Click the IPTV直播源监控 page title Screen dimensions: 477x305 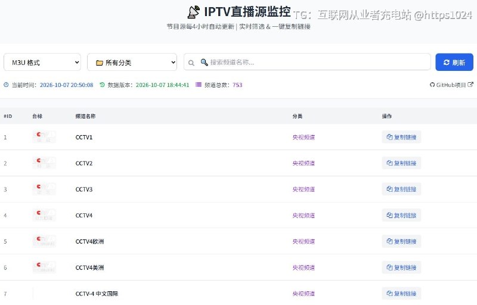click(x=247, y=12)
